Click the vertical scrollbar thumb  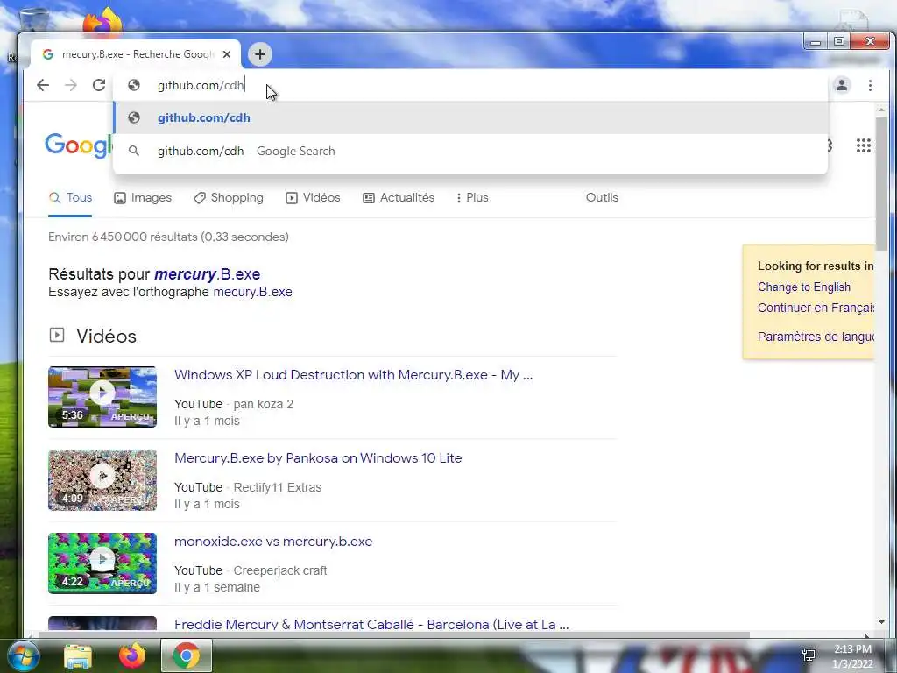[881, 183]
